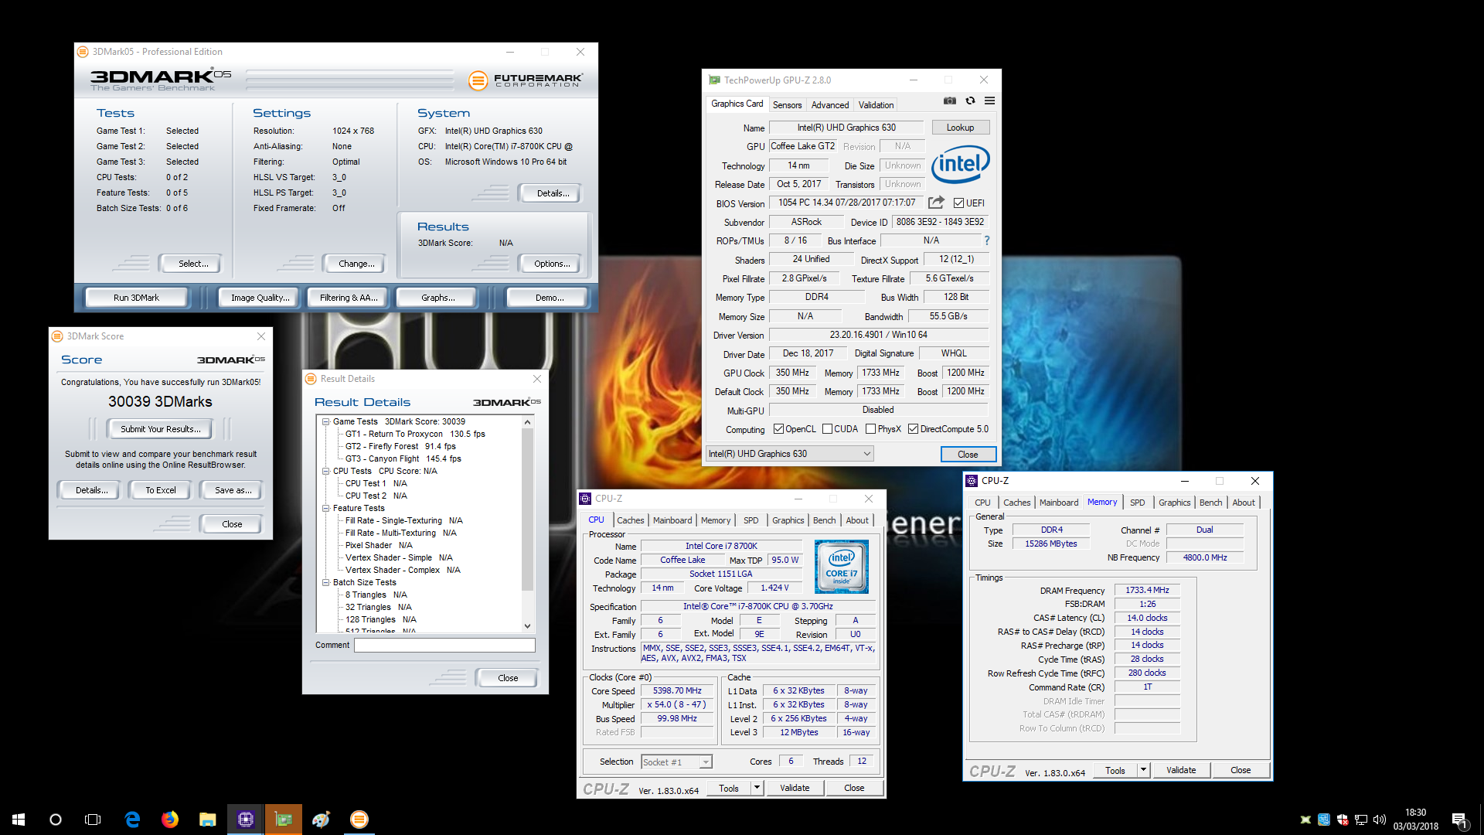Screen dimensions: 1484x835
Task: Click the Image Quality button
Action: point(260,298)
